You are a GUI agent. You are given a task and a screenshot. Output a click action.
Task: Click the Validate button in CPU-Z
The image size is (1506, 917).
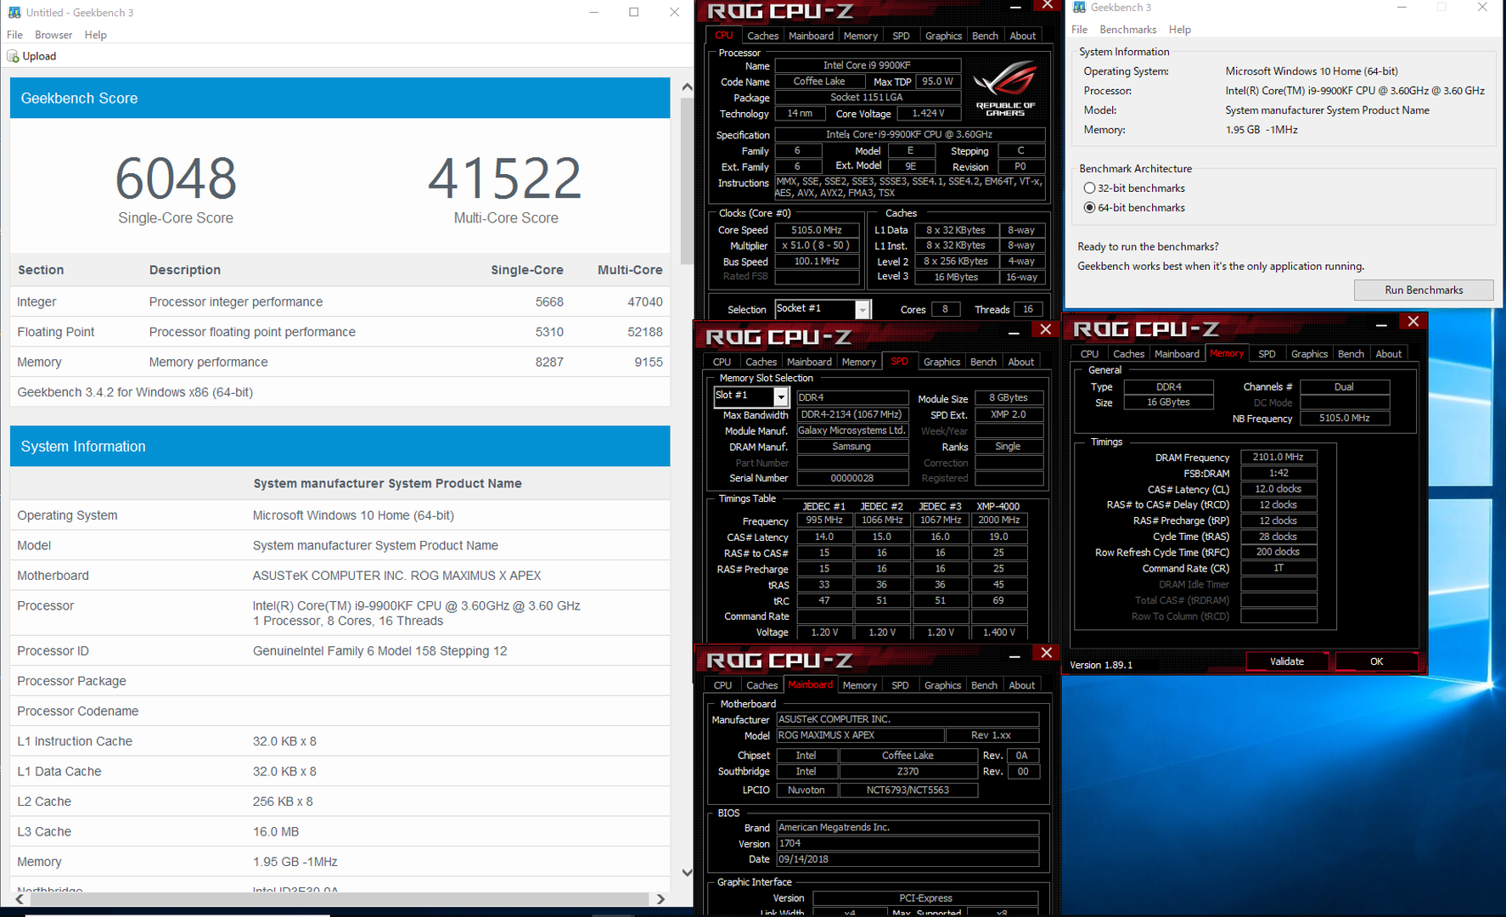(x=1287, y=661)
